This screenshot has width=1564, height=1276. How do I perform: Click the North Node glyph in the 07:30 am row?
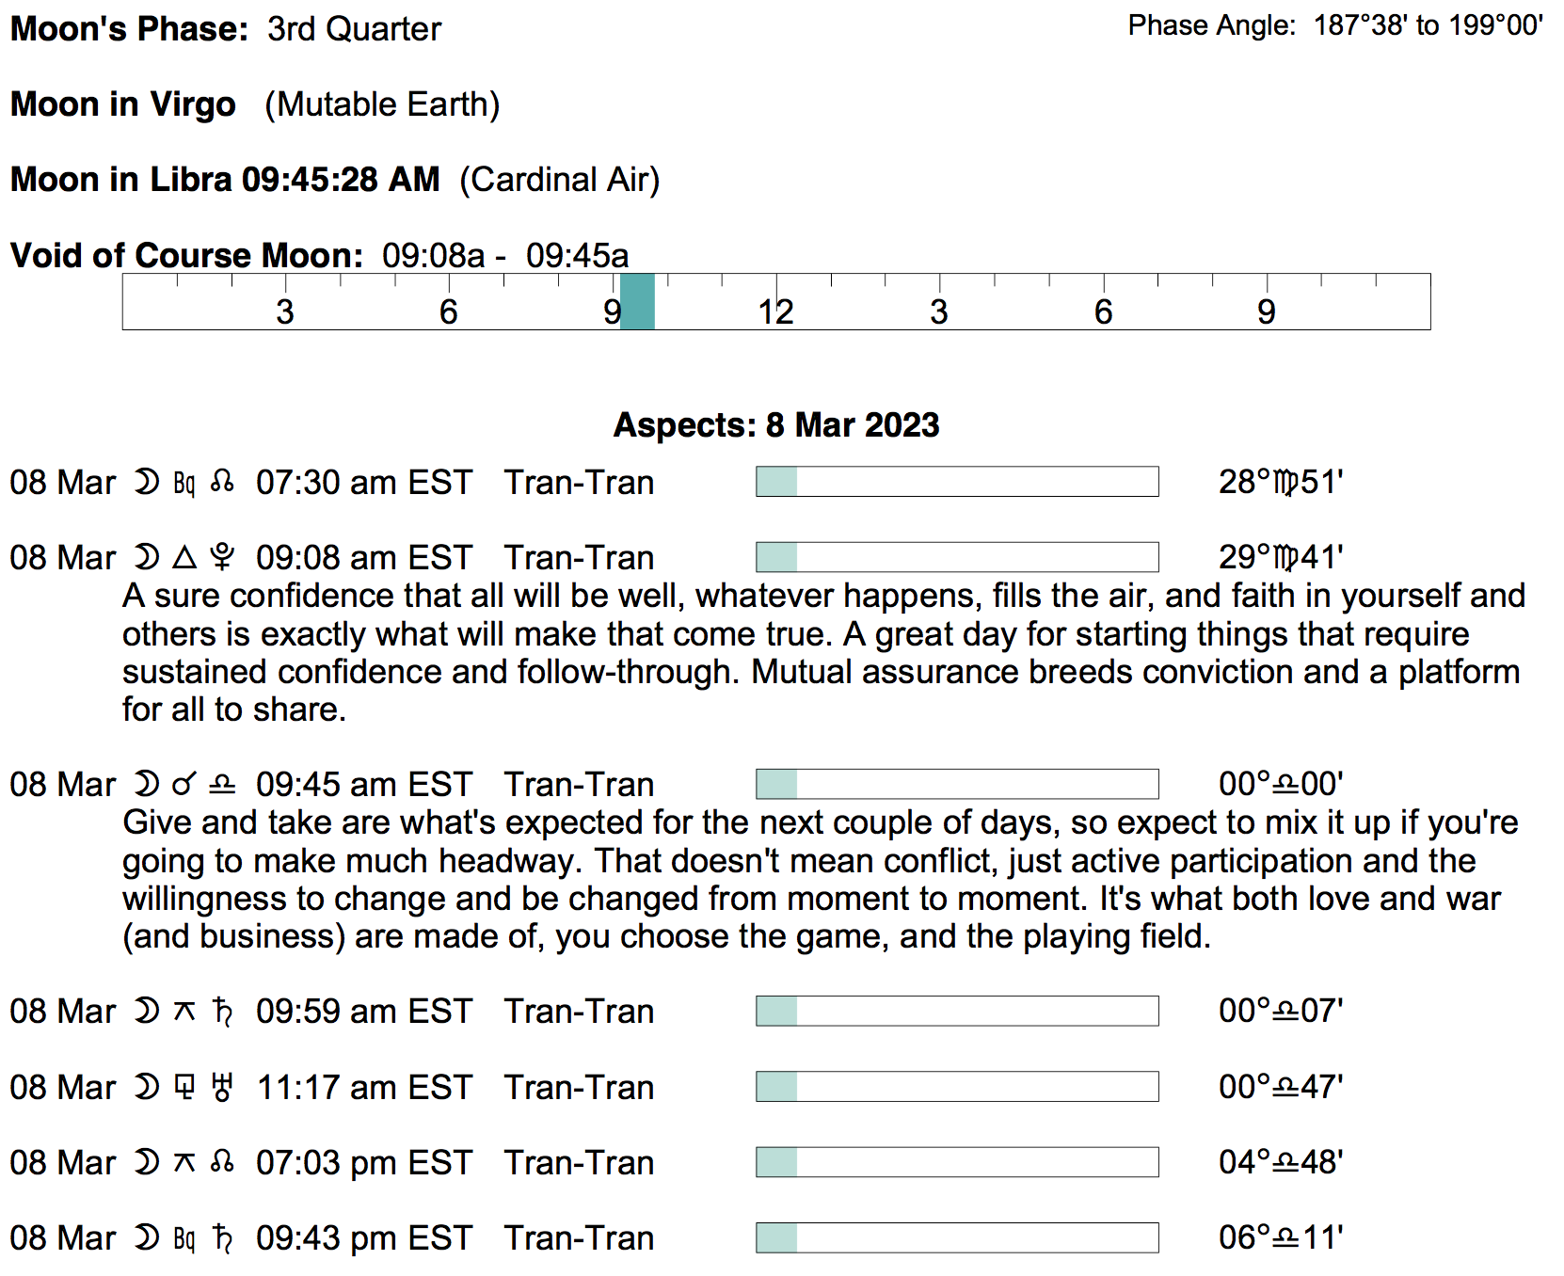click(222, 482)
